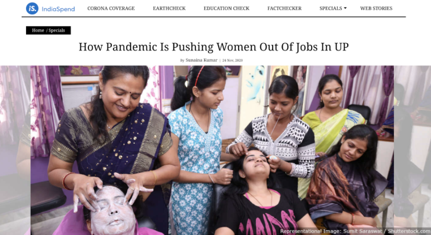This screenshot has width=431, height=235.
Task: Click the blurred left edge of hero image
Action: pyautogui.click(x=15, y=150)
